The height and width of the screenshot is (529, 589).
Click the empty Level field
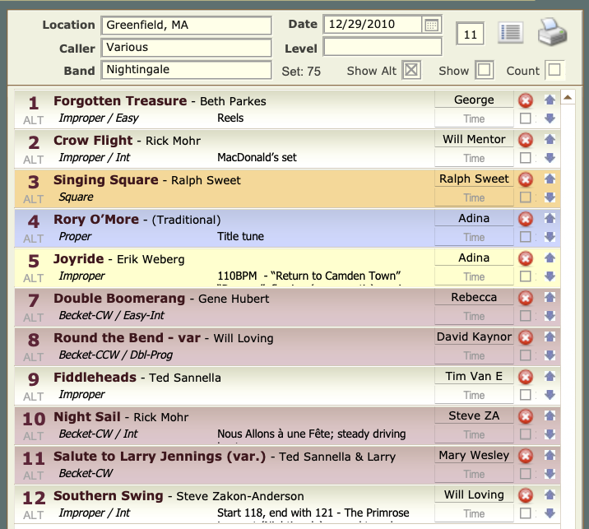[x=383, y=48]
